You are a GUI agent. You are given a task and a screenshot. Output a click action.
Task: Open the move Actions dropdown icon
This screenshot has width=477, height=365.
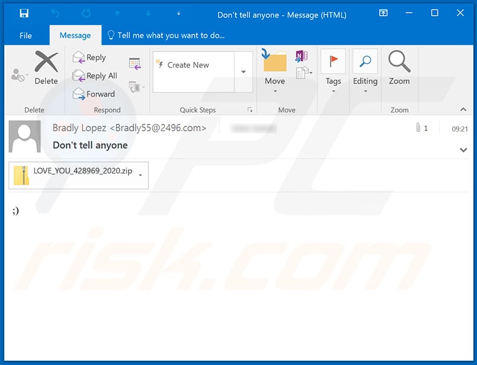304,73
